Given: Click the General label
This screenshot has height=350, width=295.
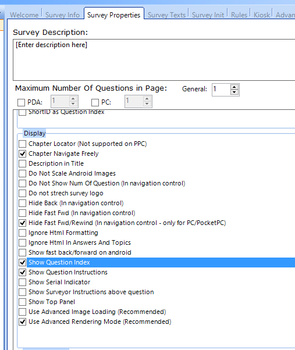Looking at the screenshot, I should (x=194, y=89).
